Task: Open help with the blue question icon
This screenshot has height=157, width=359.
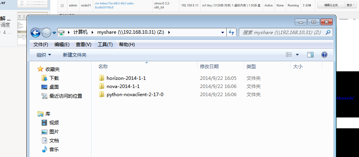Action: pos(324,55)
